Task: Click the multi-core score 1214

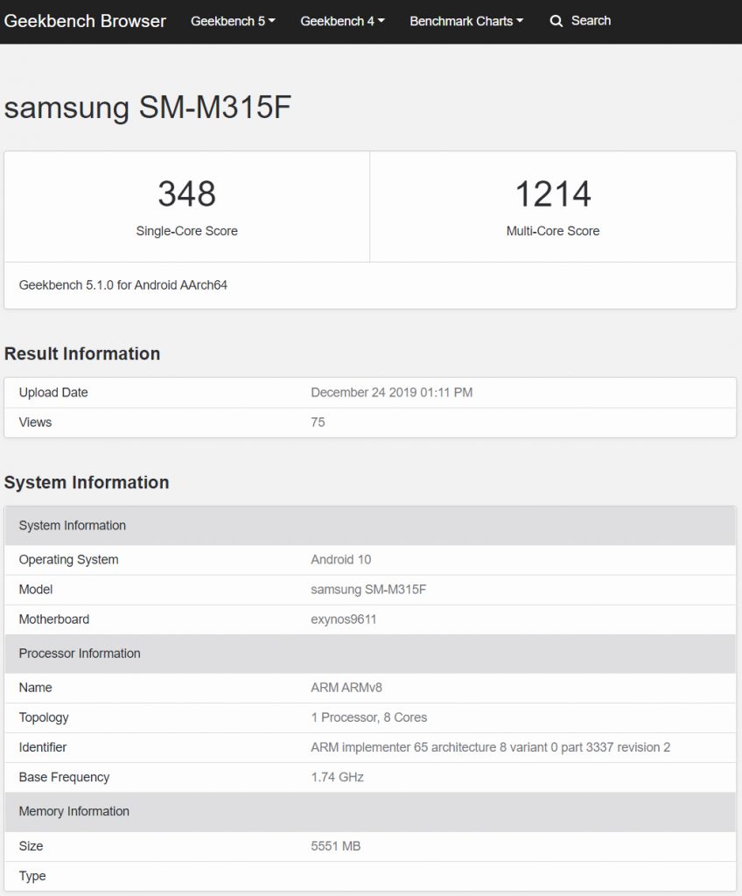Action: (x=553, y=194)
